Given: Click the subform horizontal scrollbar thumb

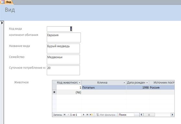Looking at the screenshot, I should click(x=149, y=115).
